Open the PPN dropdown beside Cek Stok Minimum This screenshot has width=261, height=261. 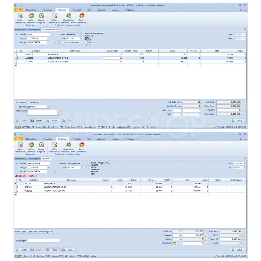[82, 38]
